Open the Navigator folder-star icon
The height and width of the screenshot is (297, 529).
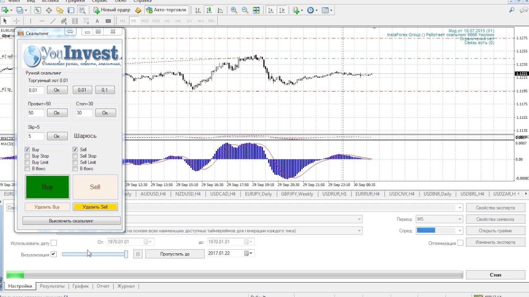[60, 10]
